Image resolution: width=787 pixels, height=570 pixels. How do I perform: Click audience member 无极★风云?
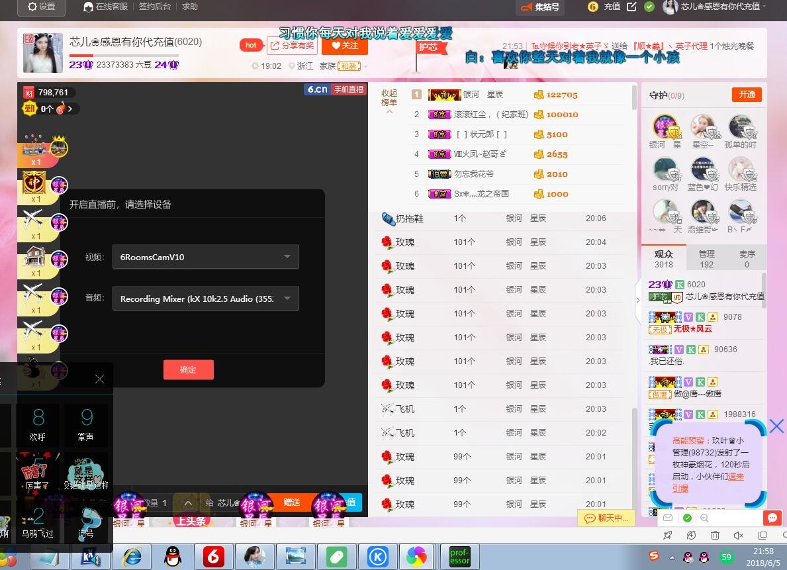[x=692, y=329]
